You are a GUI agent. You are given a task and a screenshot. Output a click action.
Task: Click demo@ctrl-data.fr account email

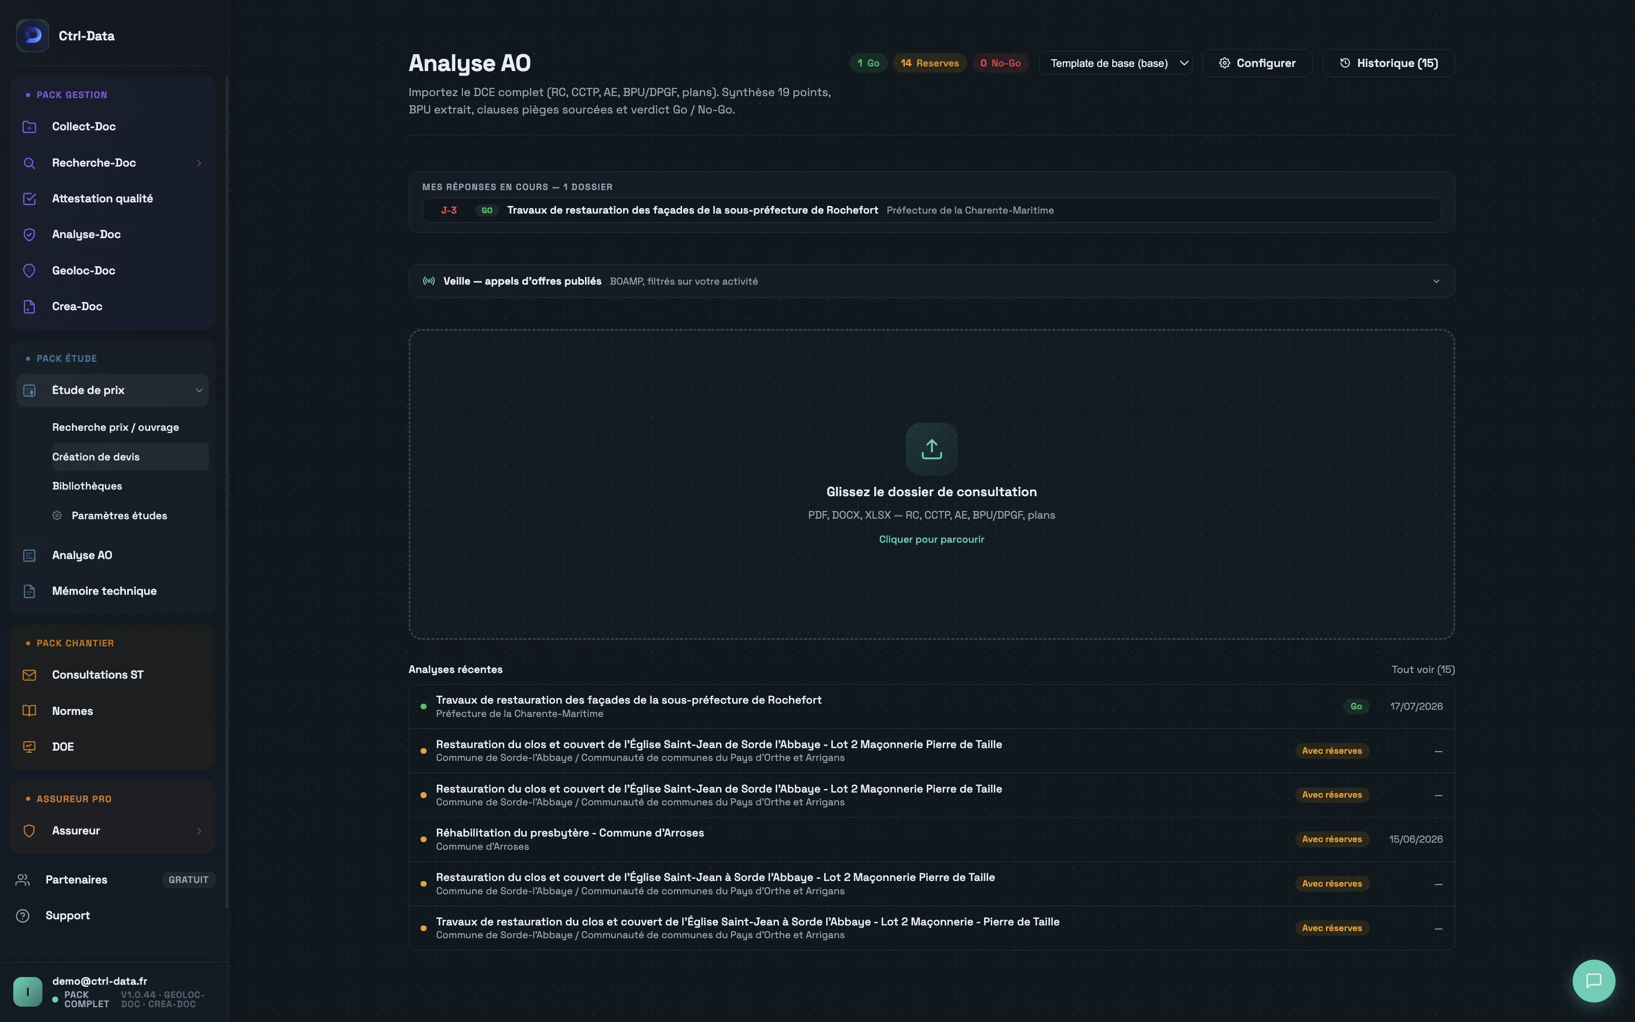point(100,981)
